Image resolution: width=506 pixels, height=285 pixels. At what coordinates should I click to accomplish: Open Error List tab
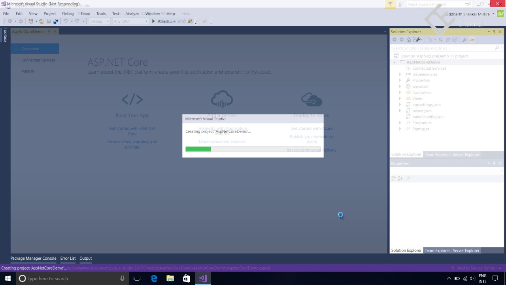tap(68, 258)
